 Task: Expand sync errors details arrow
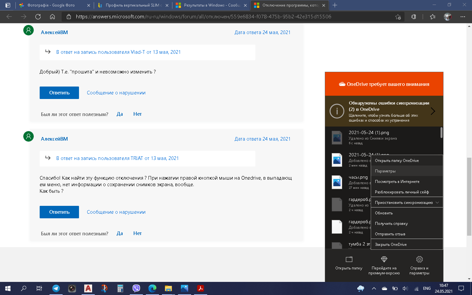(x=433, y=111)
